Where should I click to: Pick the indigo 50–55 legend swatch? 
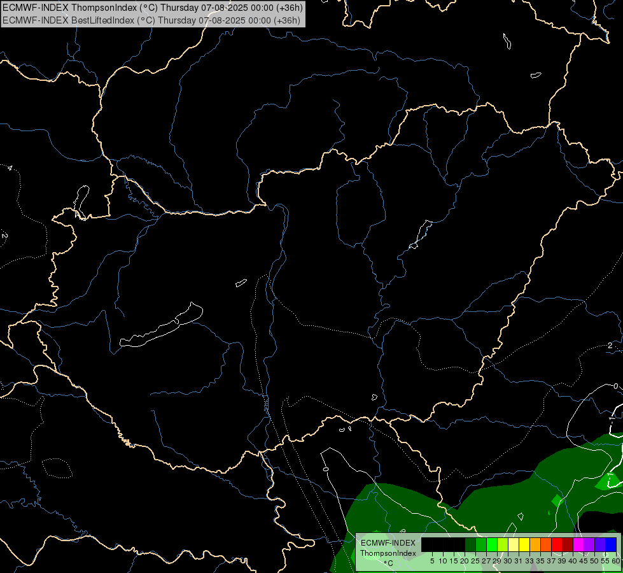600,545
